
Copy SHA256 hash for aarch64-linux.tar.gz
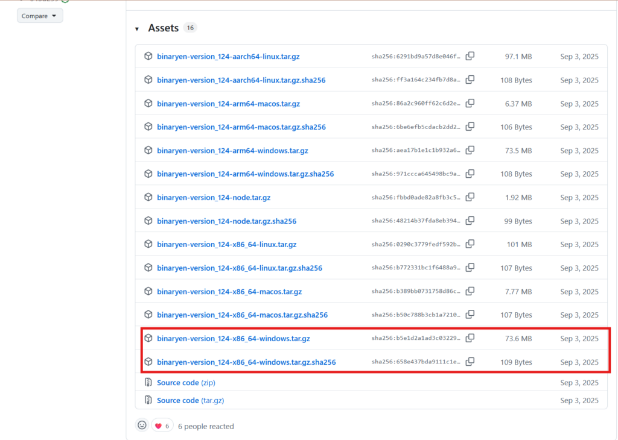pyautogui.click(x=470, y=56)
